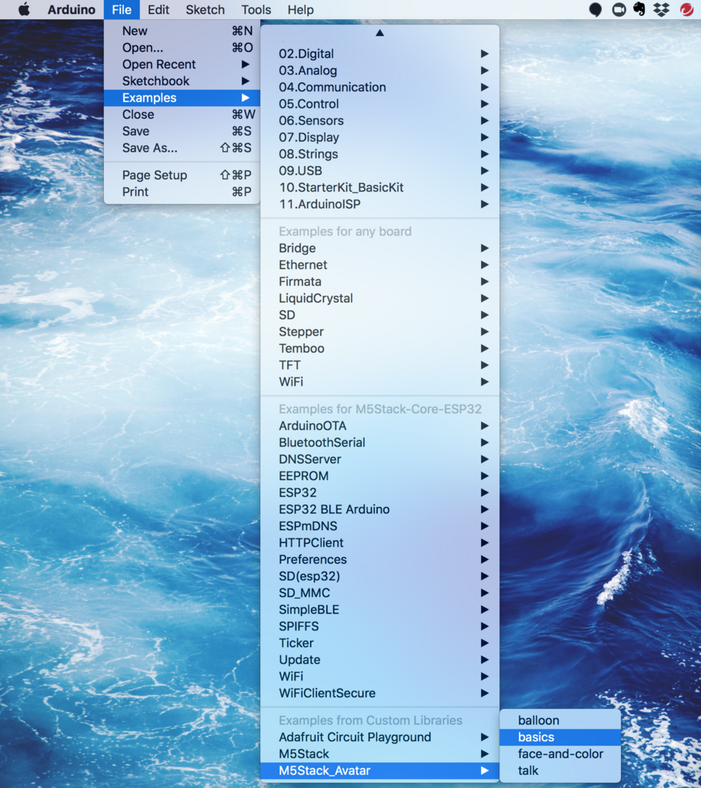Expand SPIFFS examples
Image resolution: width=701 pixels, height=788 pixels.
(x=380, y=626)
